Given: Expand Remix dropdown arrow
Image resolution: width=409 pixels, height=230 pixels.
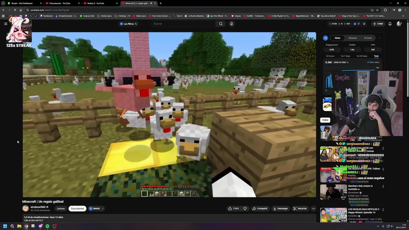Looking at the screenshot, I should coord(103,209).
